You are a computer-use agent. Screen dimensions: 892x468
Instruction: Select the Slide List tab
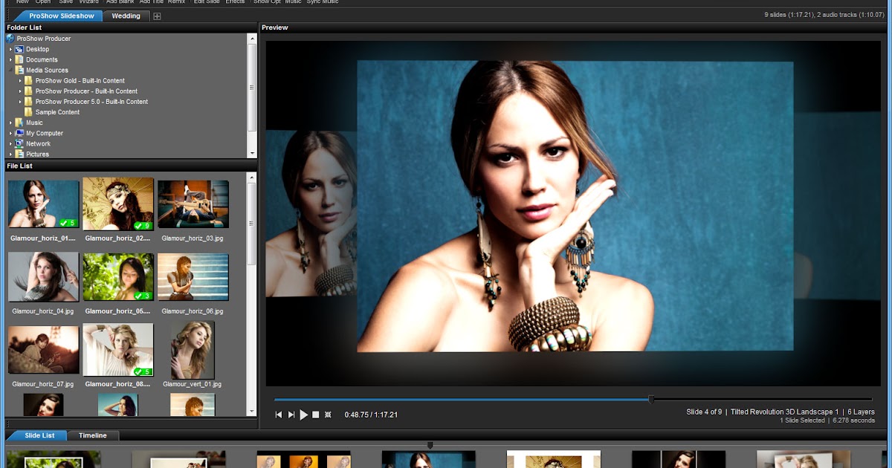(x=37, y=435)
